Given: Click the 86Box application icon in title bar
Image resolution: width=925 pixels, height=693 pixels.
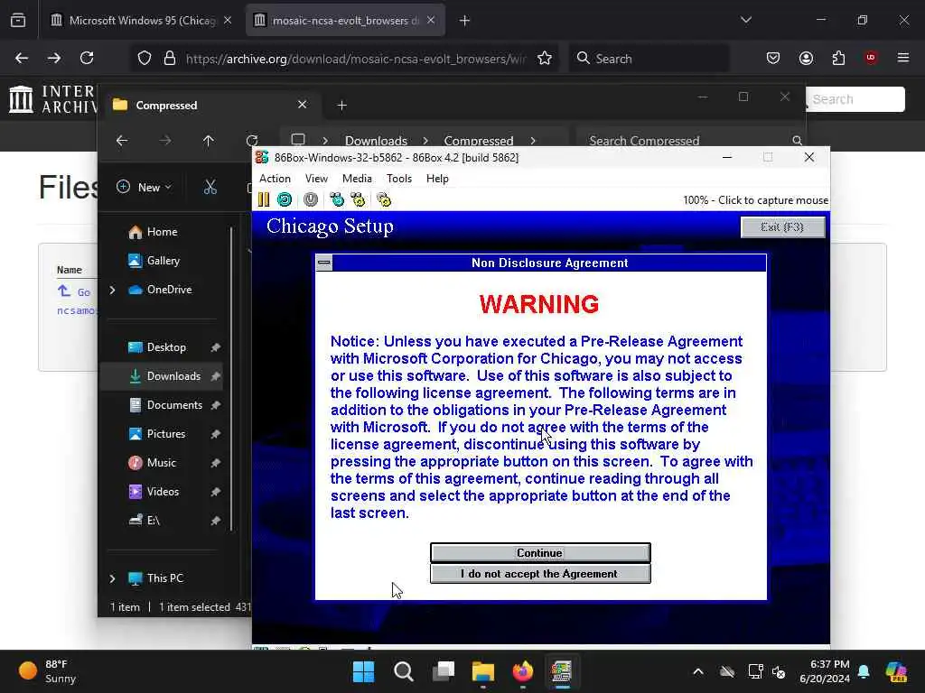Looking at the screenshot, I should [x=262, y=157].
